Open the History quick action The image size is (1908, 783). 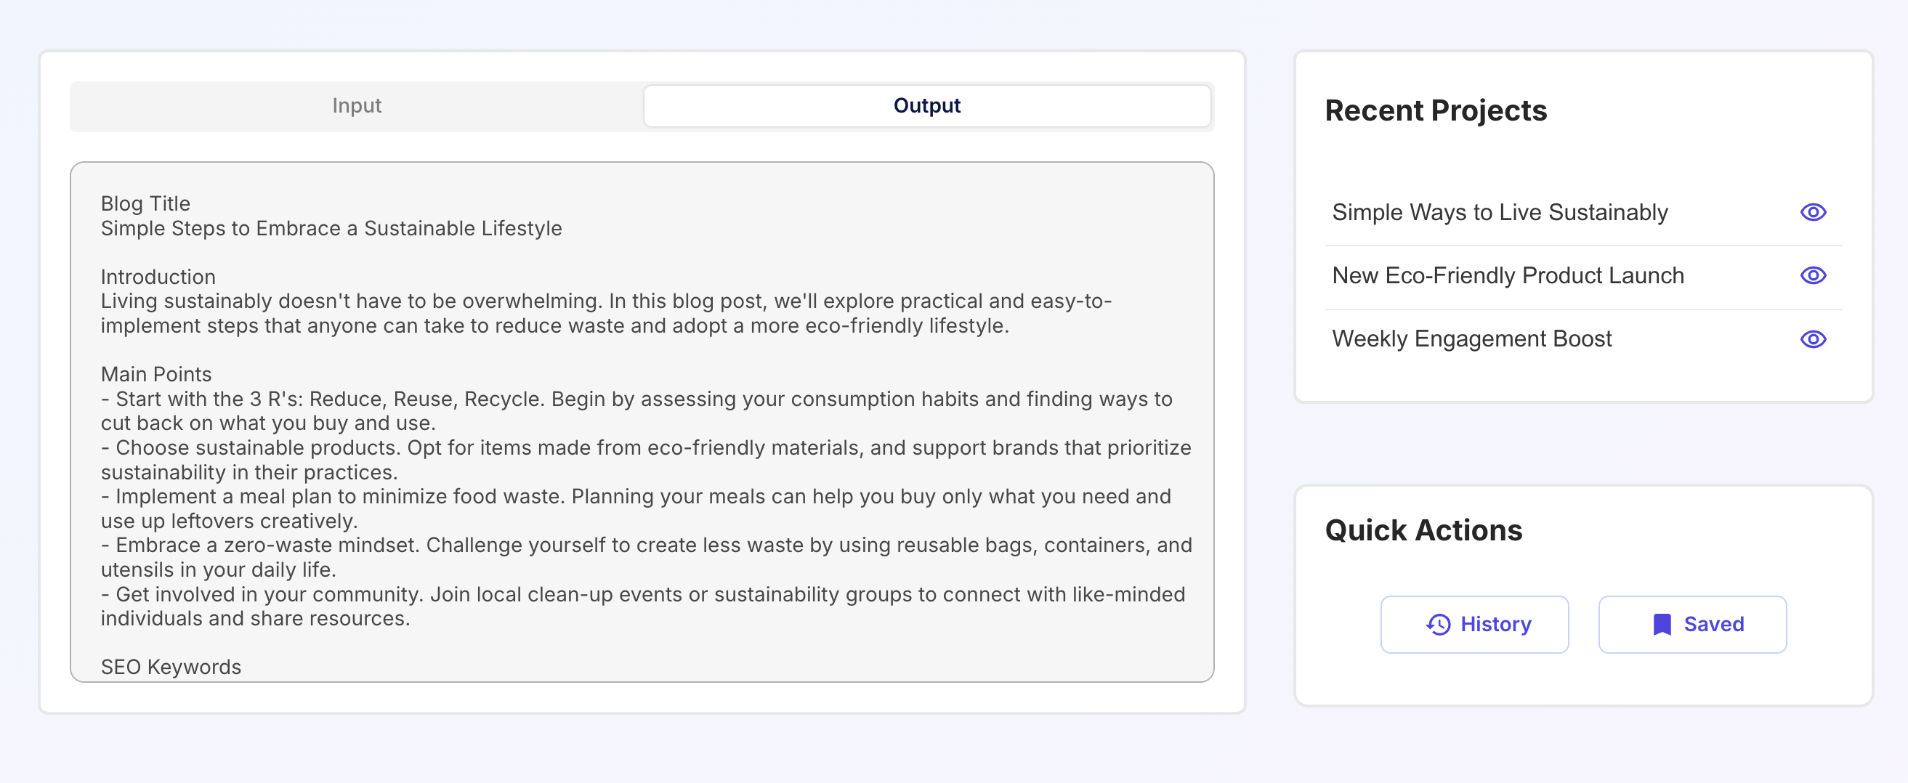(1474, 625)
